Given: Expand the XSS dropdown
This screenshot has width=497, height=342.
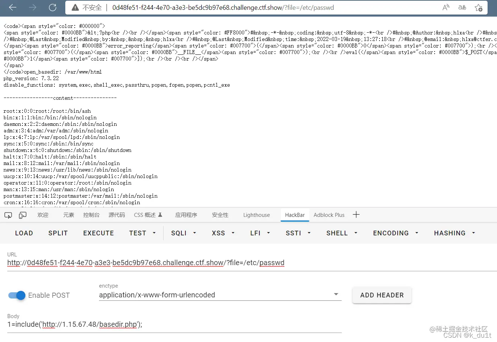Looking at the screenshot, I should click(x=223, y=233).
